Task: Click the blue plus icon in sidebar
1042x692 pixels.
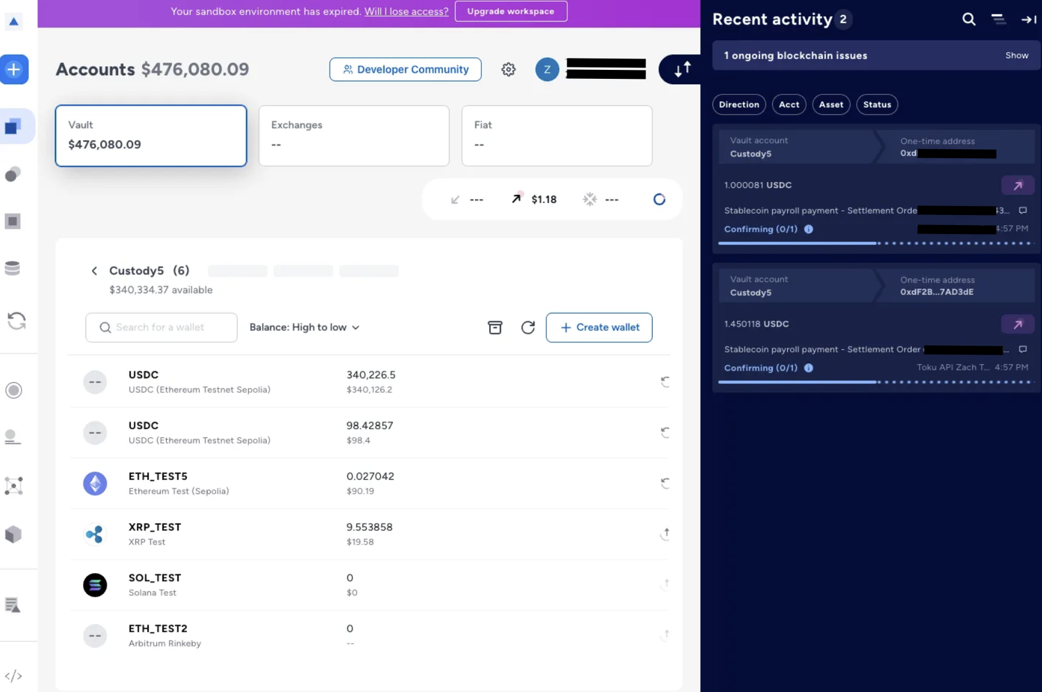Action: coord(14,69)
